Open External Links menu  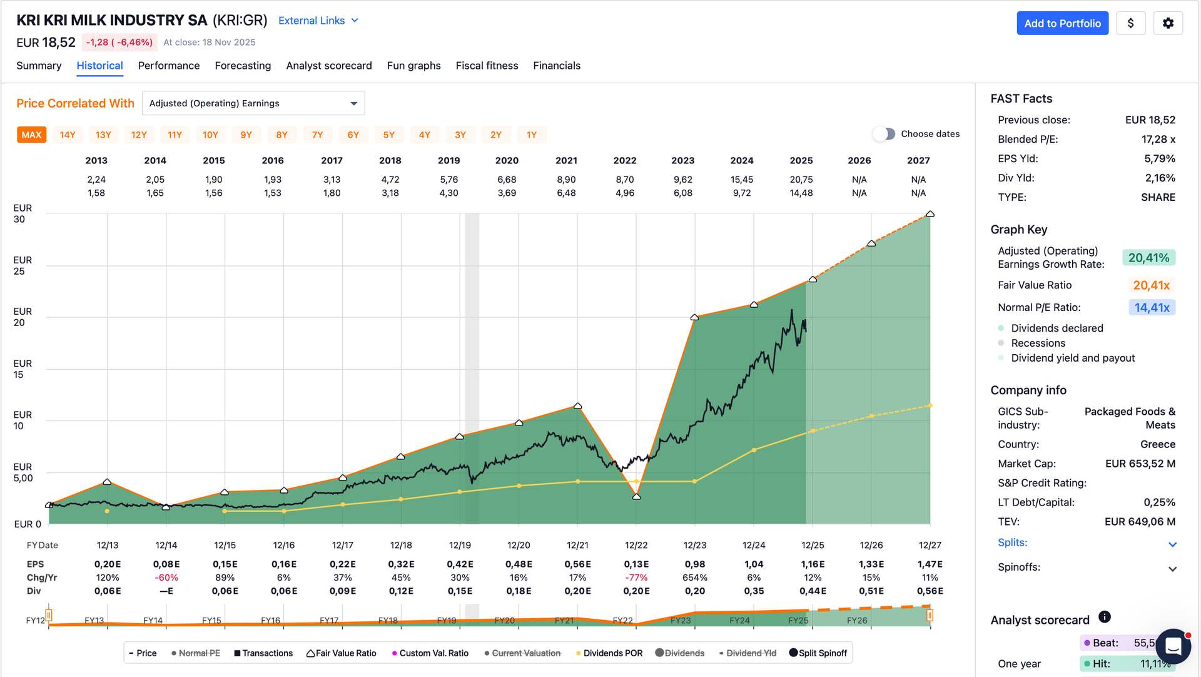[x=318, y=21]
